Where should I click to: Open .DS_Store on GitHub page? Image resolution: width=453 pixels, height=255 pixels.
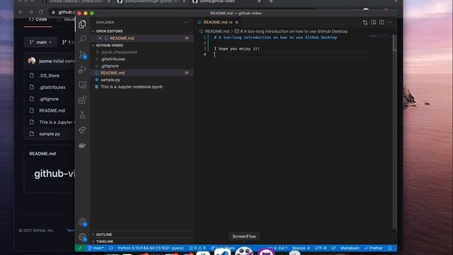pyautogui.click(x=49, y=76)
